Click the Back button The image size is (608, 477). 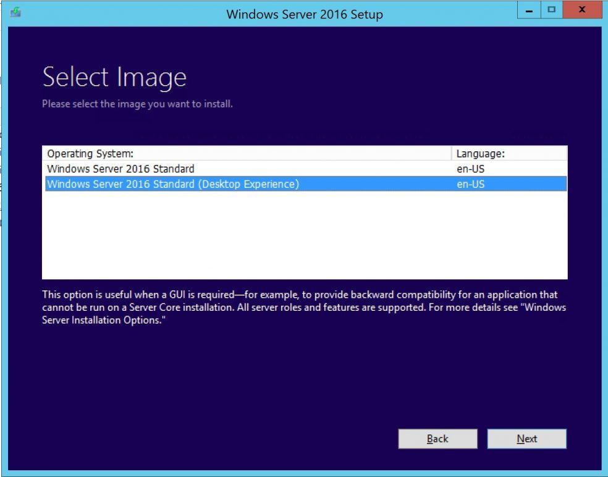[x=437, y=439]
